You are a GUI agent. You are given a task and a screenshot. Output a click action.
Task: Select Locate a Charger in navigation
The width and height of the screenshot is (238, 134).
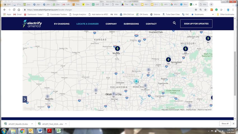coord(87,24)
